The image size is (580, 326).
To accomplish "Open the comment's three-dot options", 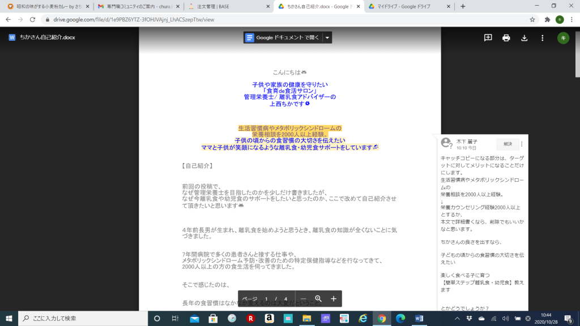I will pyautogui.click(x=522, y=144).
